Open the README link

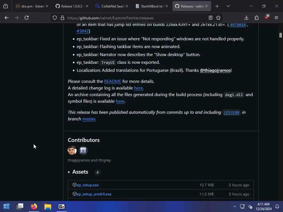click(113, 81)
